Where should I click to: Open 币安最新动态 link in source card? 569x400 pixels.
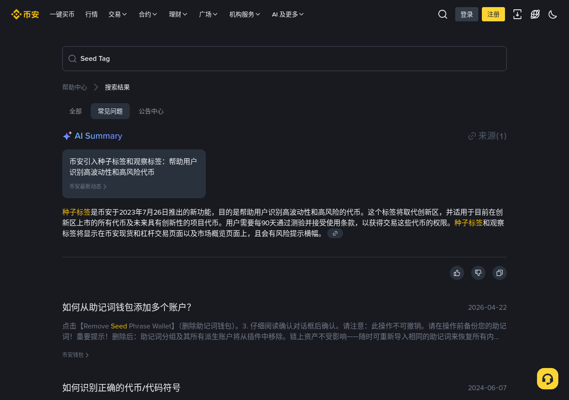88,187
